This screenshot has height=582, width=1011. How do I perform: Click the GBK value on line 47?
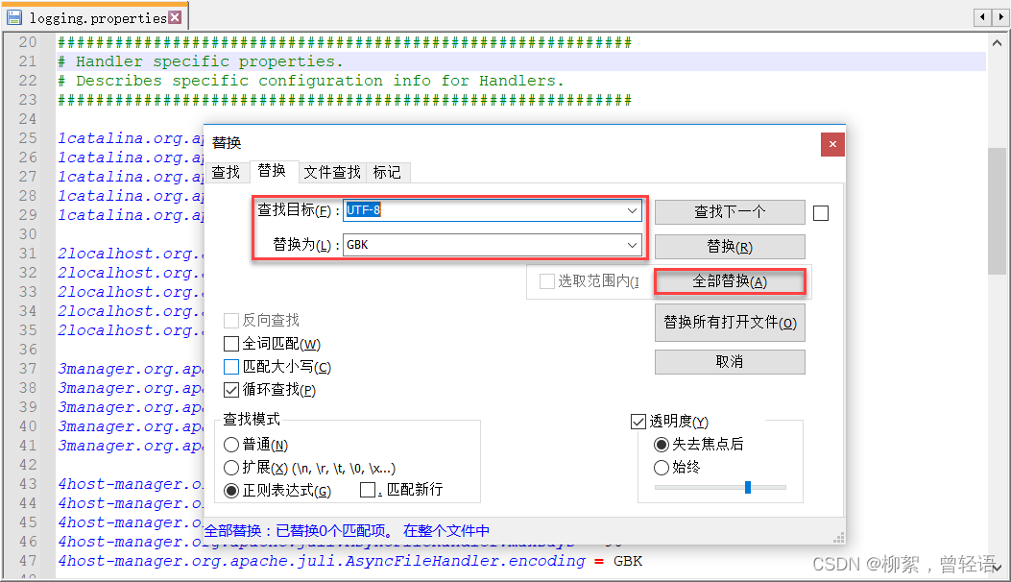coord(627,561)
